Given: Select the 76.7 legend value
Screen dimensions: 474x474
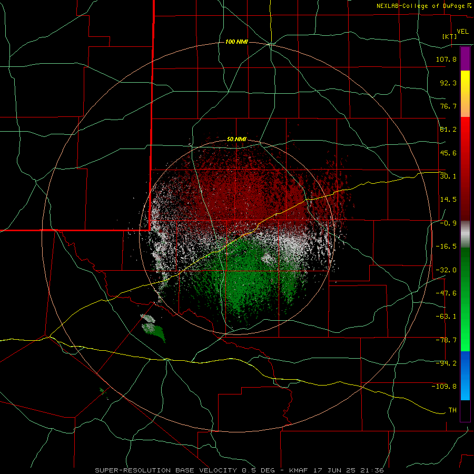Looking at the screenshot, I should (x=448, y=106).
